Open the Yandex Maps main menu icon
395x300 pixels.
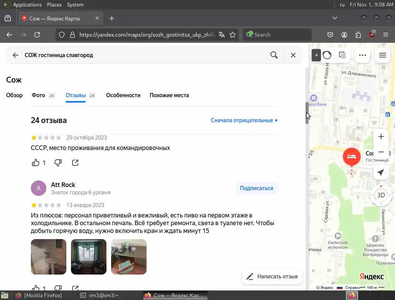point(383,55)
